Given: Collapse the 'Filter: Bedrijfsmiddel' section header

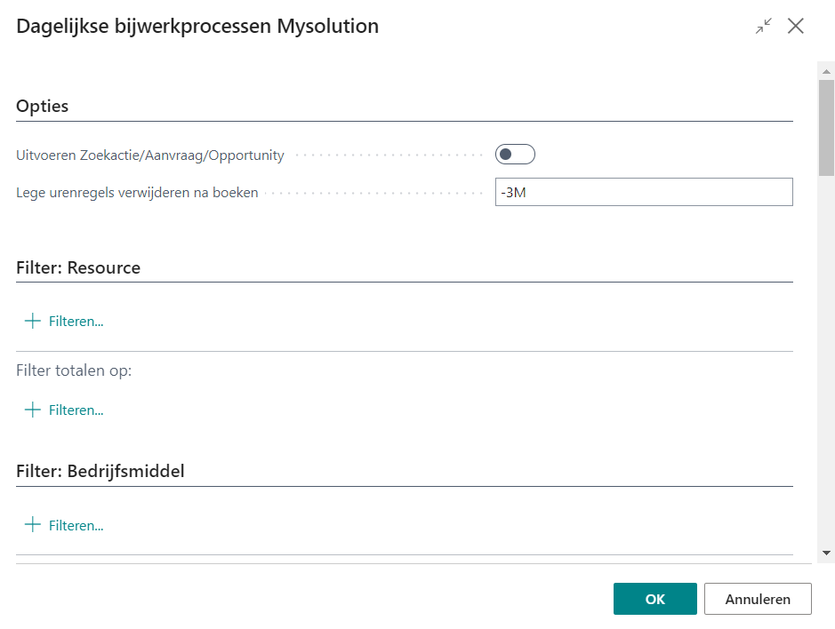Looking at the screenshot, I should click(100, 472).
